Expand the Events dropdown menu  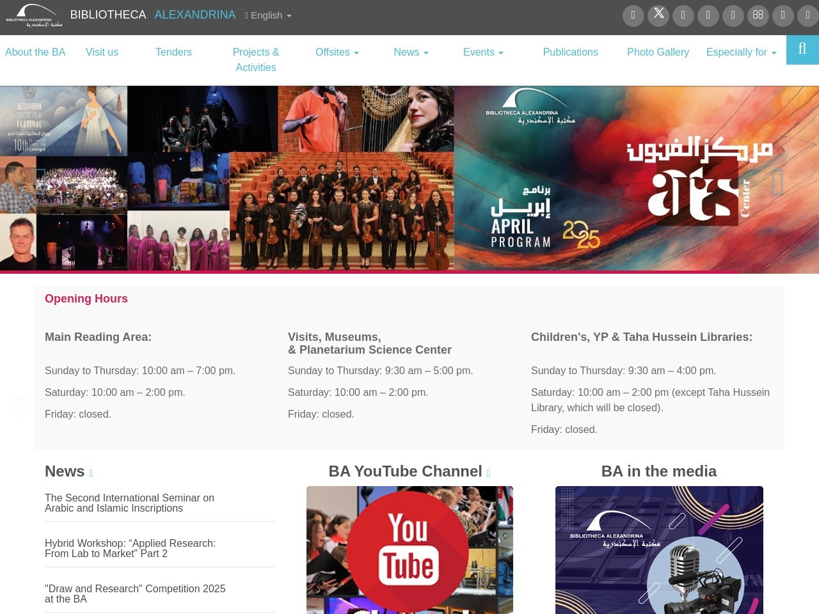coord(483,52)
